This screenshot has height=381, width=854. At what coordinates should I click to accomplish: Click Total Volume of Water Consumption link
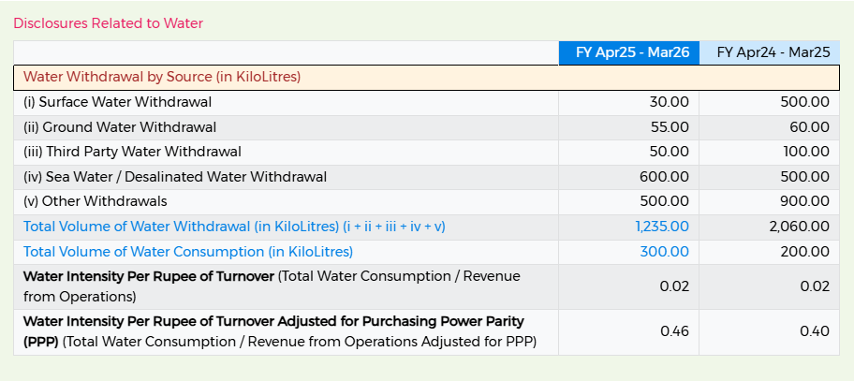pyautogui.click(x=188, y=252)
